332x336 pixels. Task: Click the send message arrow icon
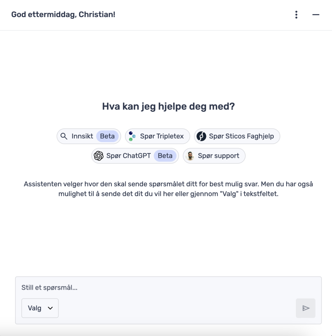point(305,308)
